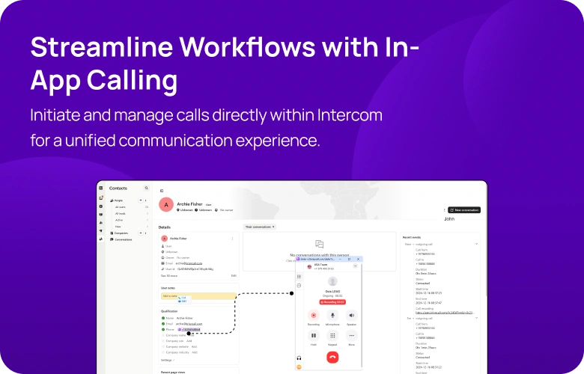Open the call recording link in Recent events
Screen dimensions: 584x374
pyautogui.click(x=444, y=313)
